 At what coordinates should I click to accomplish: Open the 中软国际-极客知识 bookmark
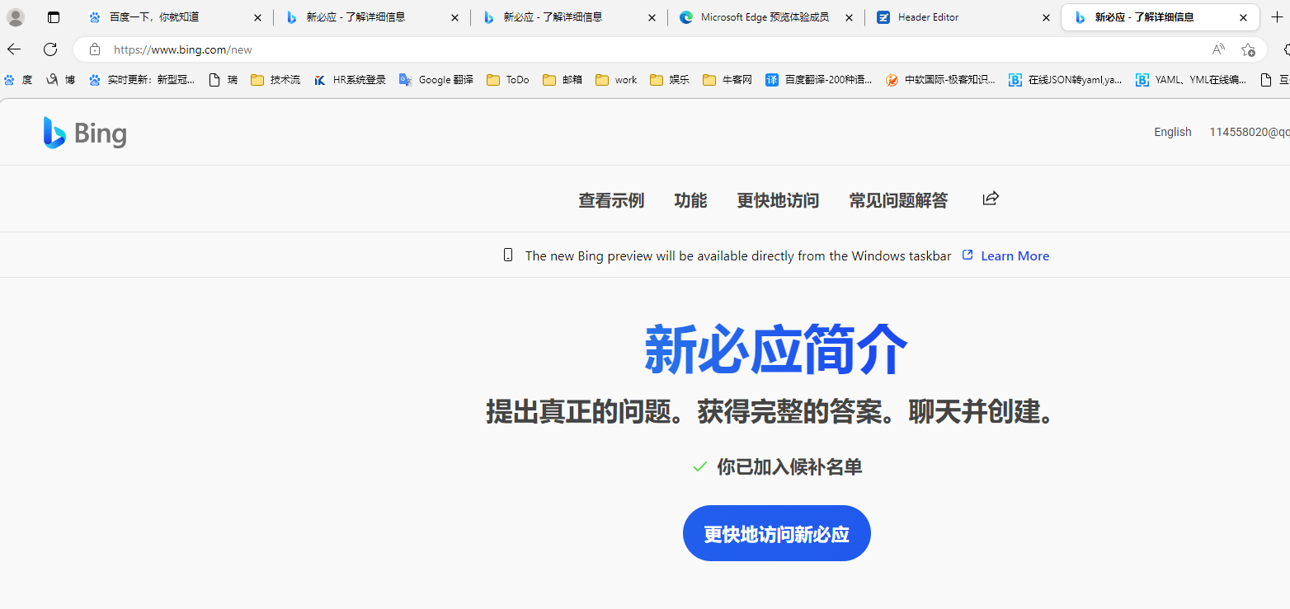pyautogui.click(x=940, y=80)
